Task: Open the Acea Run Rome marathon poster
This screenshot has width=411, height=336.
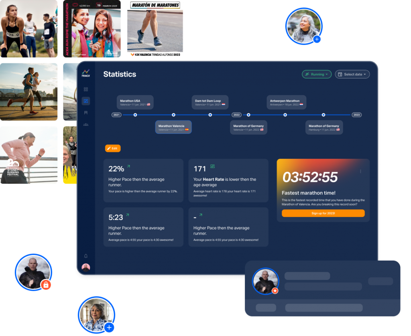Action: (x=92, y=28)
